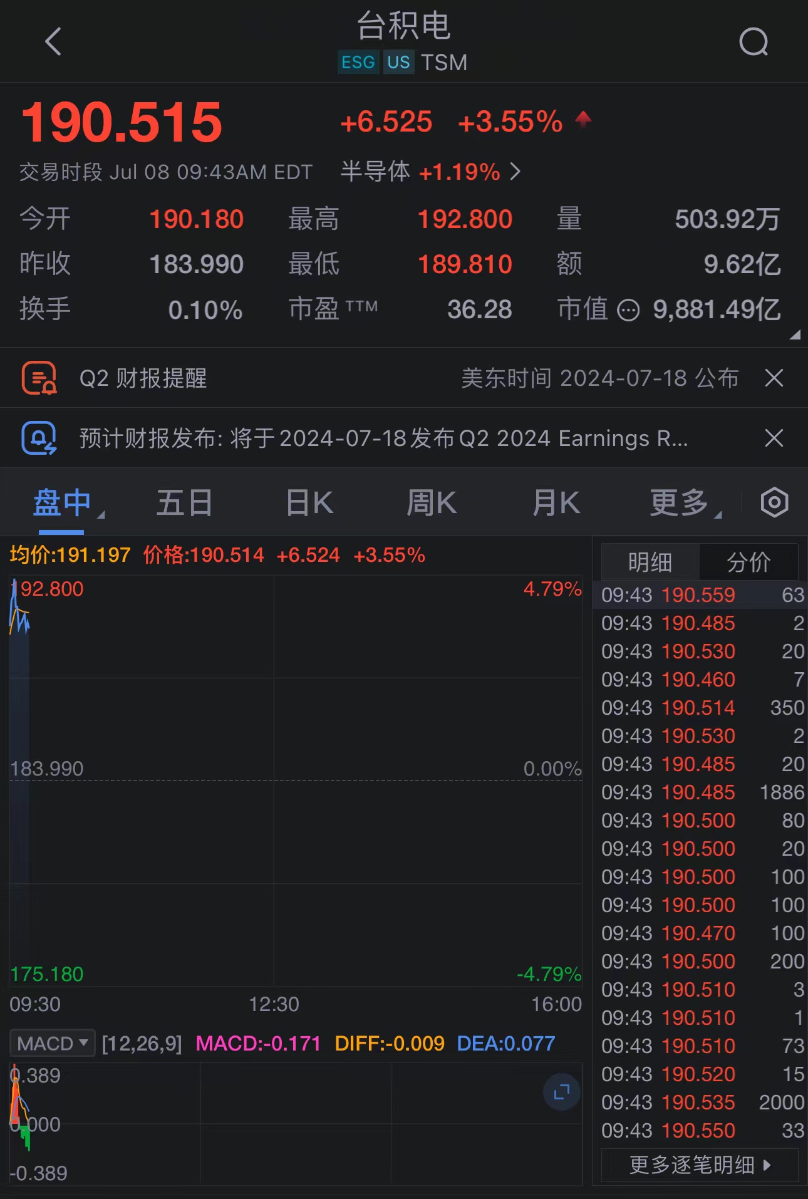Tap the Q2 earnings reminder icon

point(39,378)
